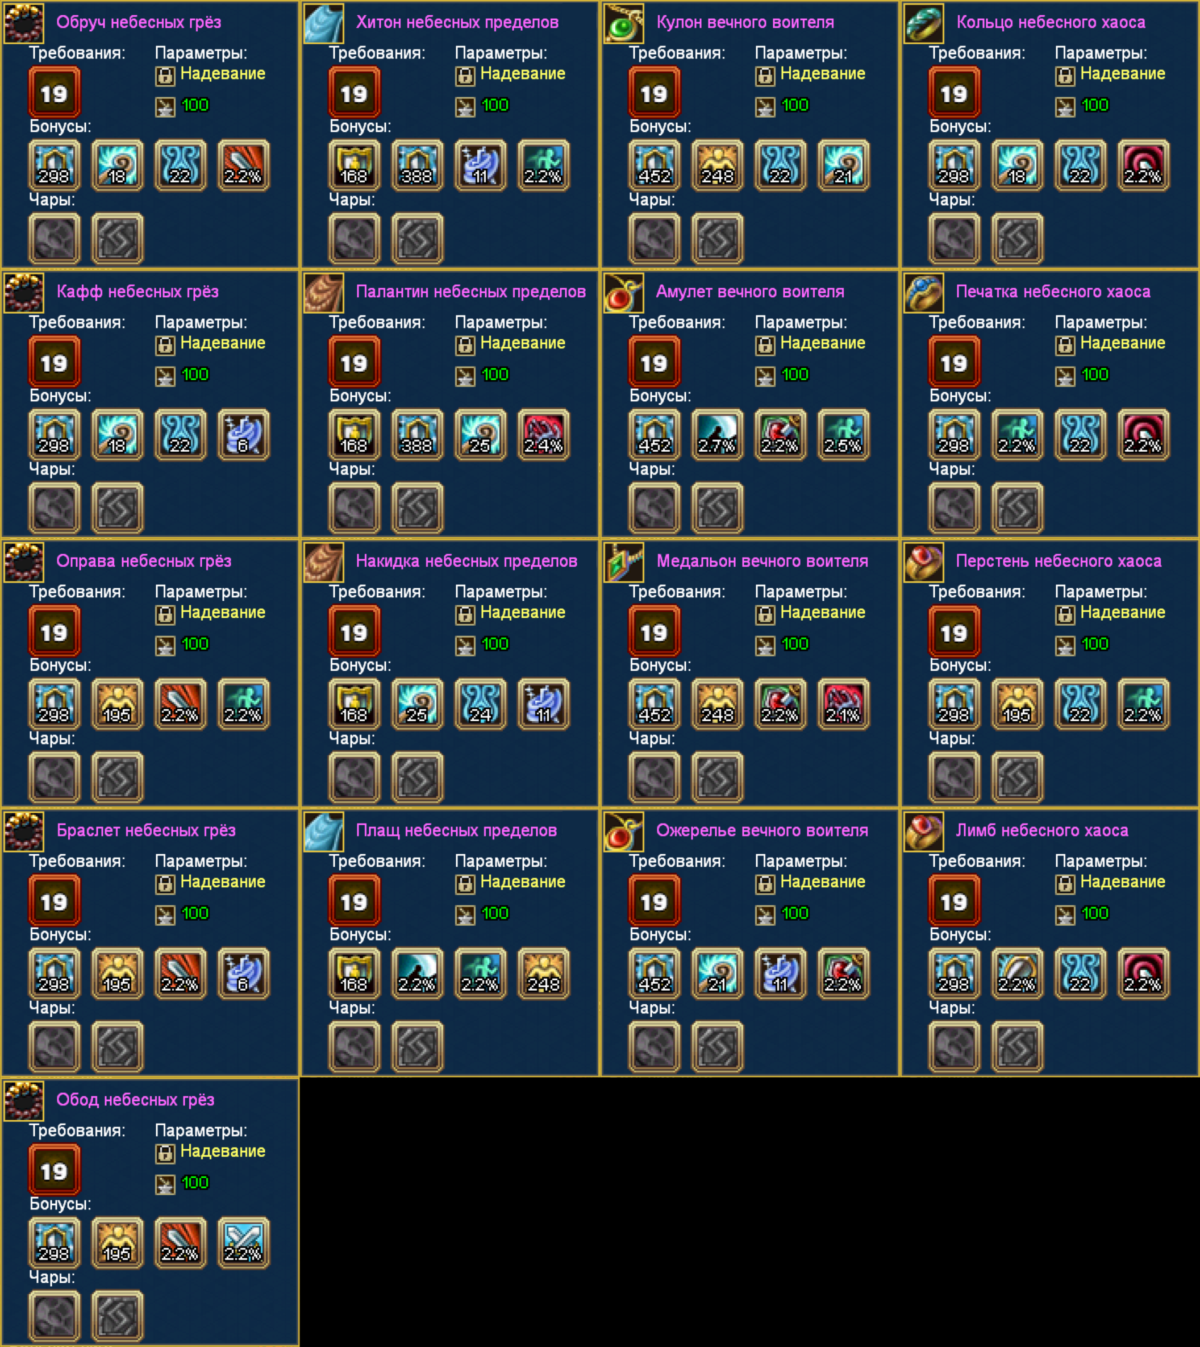Image resolution: width=1200 pixels, height=1347 pixels.
Task: Click the 2.4% bonus on Палантин небесных пределов
Action: pyautogui.click(x=543, y=435)
